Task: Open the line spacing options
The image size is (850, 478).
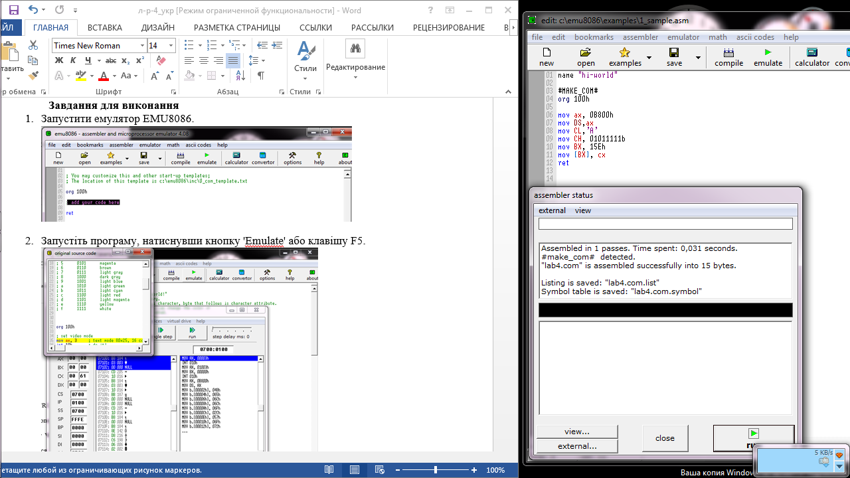Action: [256, 60]
